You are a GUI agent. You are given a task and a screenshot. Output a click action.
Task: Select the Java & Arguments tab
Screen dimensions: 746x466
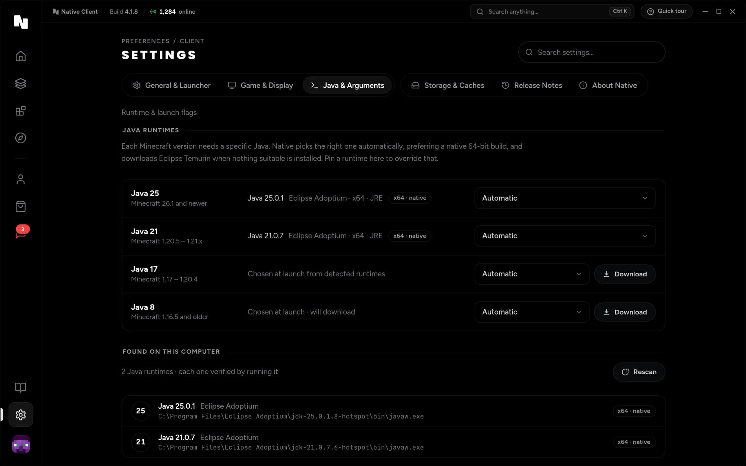pos(347,85)
